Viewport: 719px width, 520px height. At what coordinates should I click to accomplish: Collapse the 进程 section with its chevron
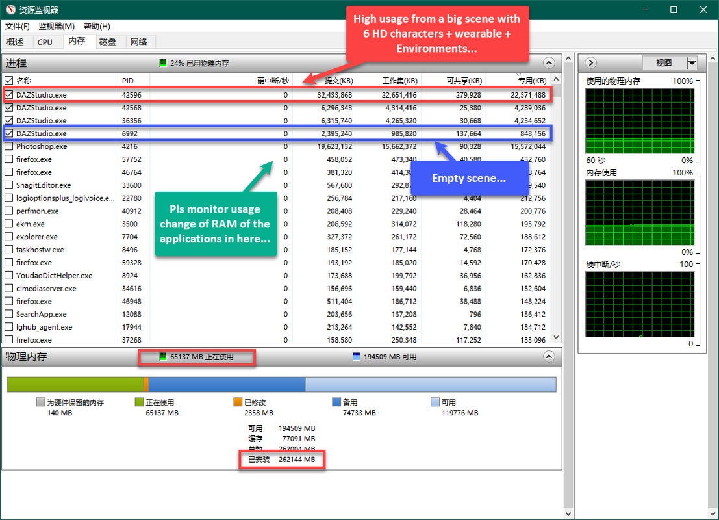pos(549,63)
